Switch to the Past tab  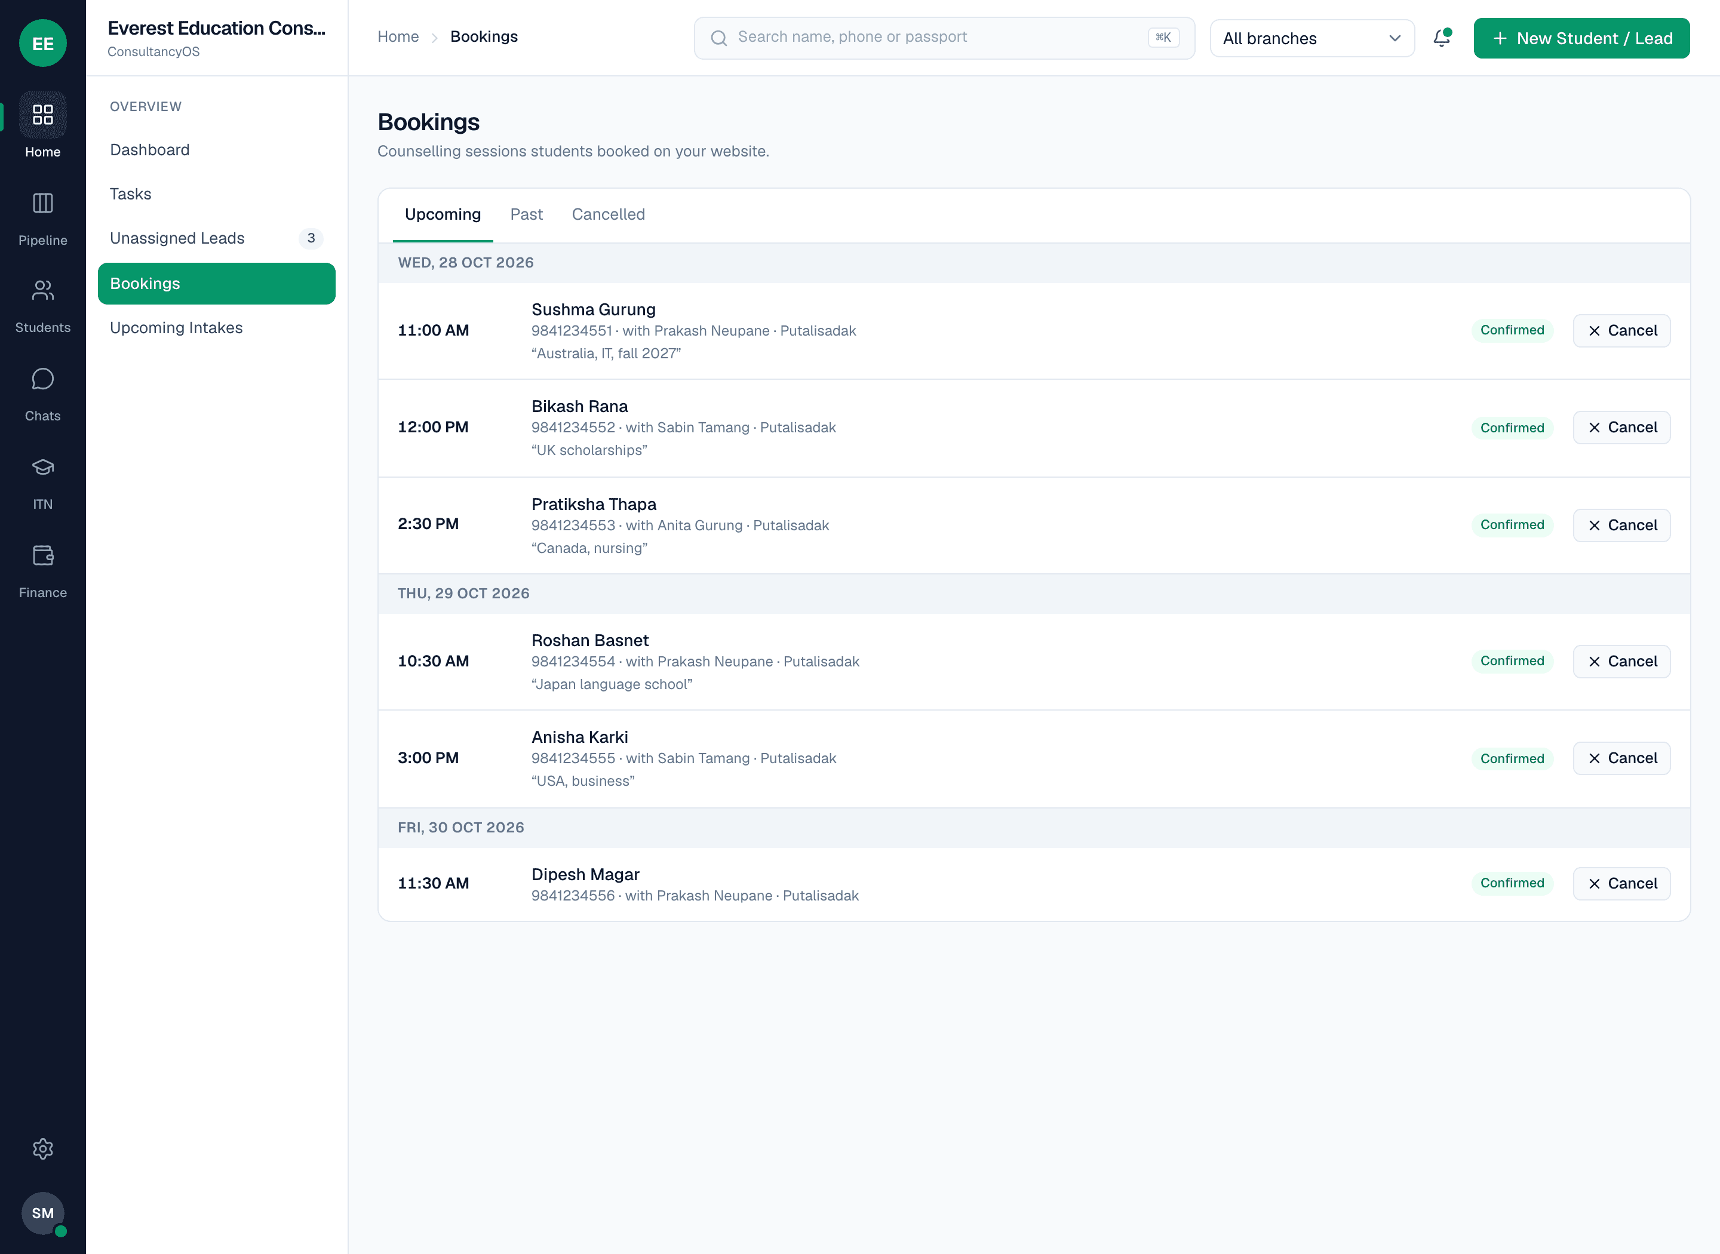pyautogui.click(x=526, y=215)
